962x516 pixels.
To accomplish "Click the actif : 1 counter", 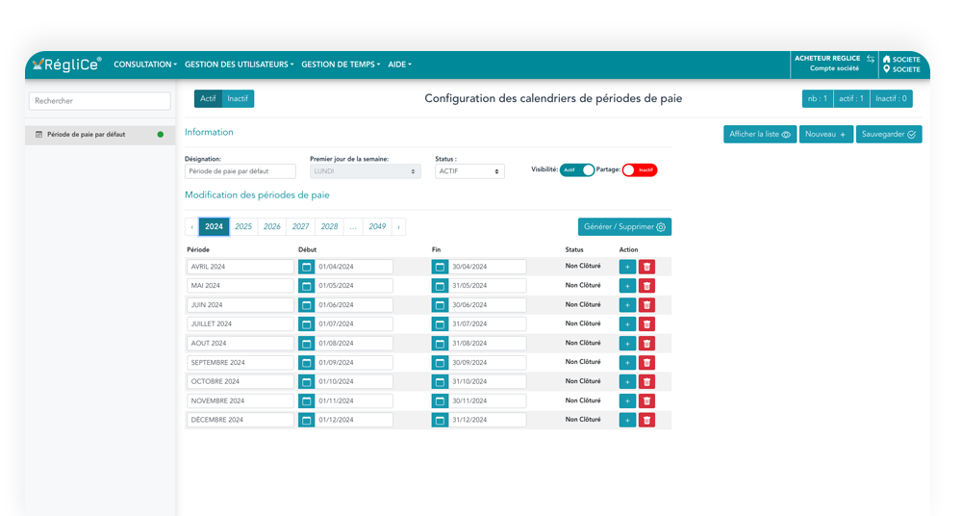I will point(851,98).
